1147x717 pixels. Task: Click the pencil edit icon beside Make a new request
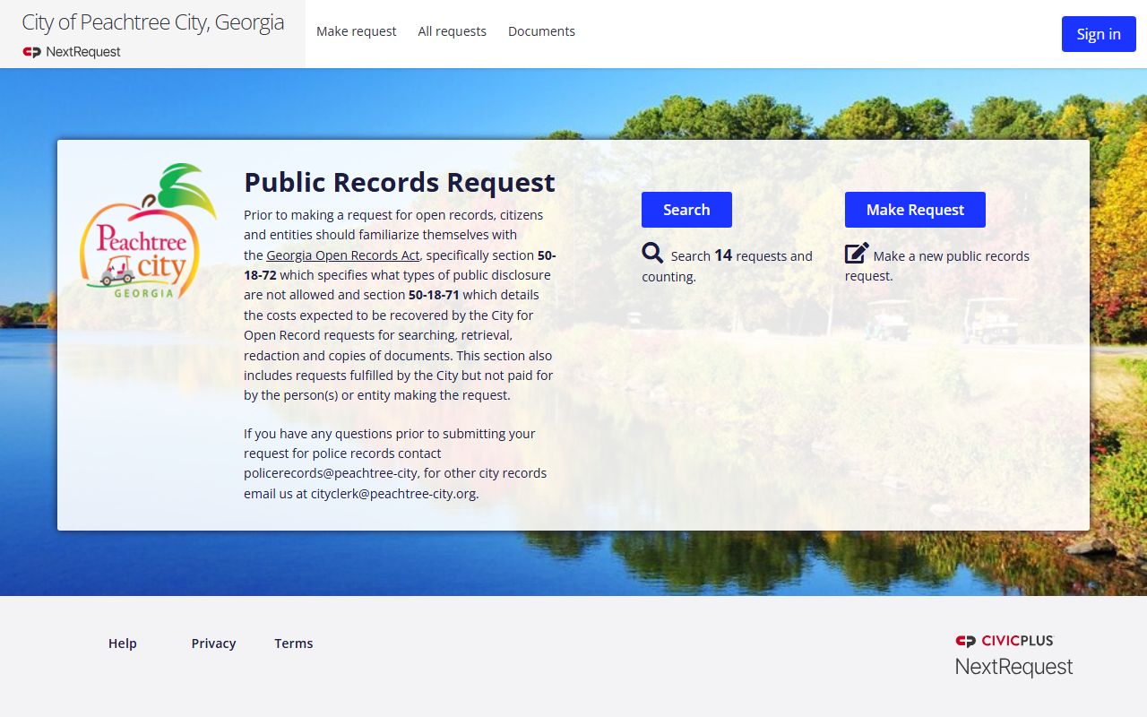[x=857, y=254]
